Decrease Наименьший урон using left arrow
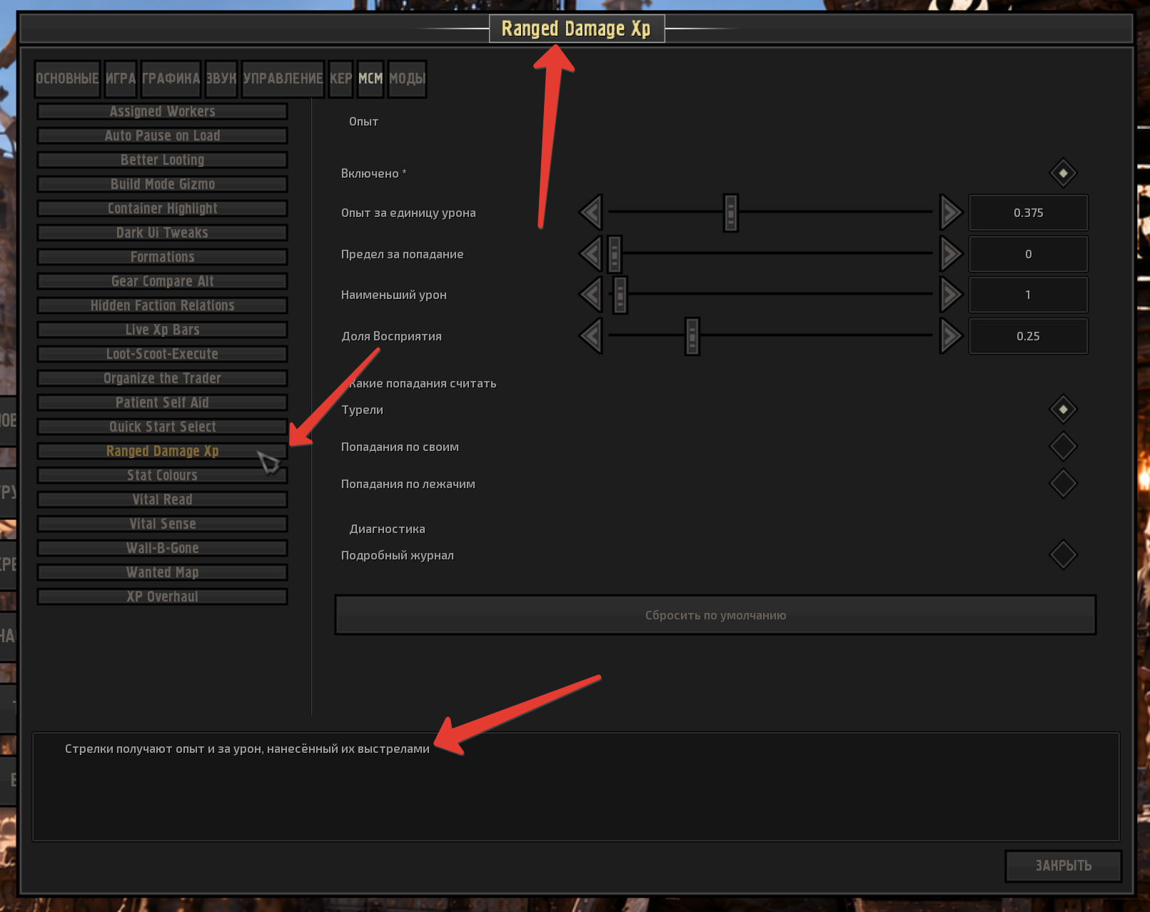 pyautogui.click(x=591, y=295)
